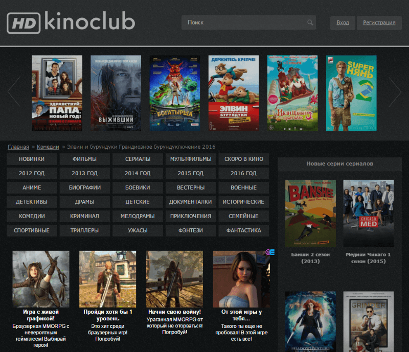Click the Вход login button
This screenshot has height=352, width=409.
[343, 22]
